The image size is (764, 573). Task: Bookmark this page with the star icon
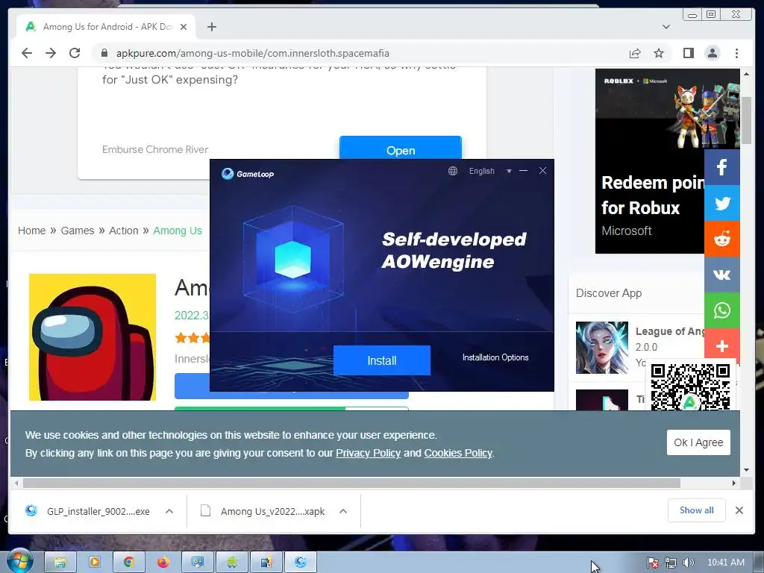pos(659,53)
